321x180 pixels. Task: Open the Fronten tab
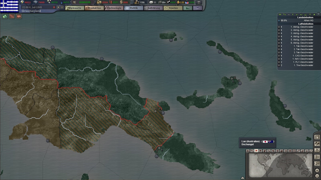[173, 8]
